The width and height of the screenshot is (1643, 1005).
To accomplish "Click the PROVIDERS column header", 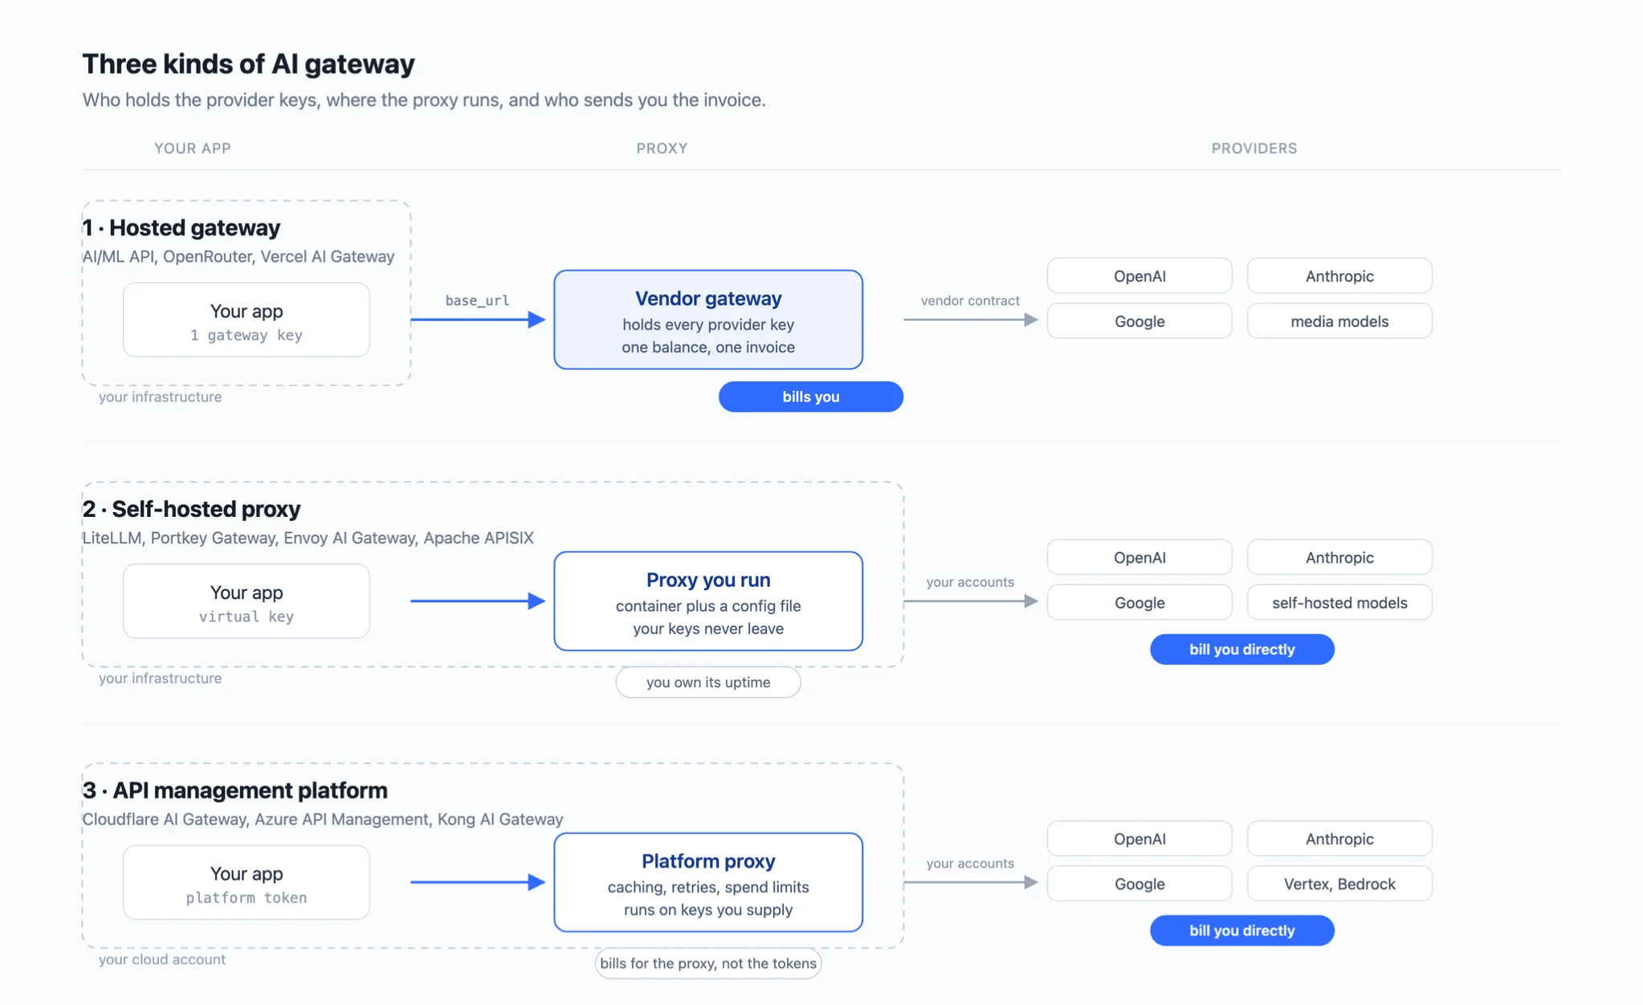I will (x=1254, y=149).
